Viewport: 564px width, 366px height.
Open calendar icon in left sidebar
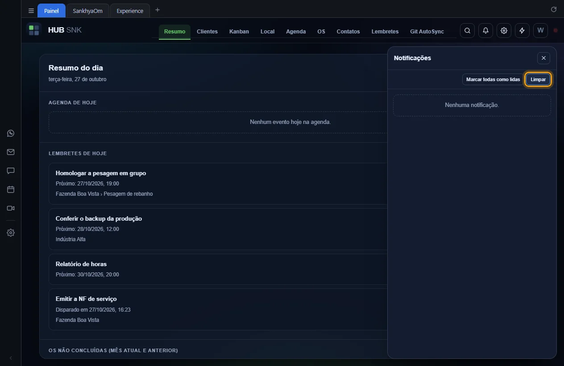[11, 189]
